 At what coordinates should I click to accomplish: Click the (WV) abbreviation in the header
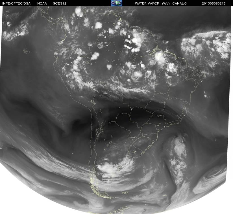[x=166, y=3]
